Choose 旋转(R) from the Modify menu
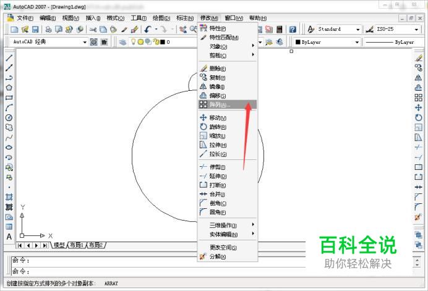The width and height of the screenshot is (428, 291). coord(228,127)
